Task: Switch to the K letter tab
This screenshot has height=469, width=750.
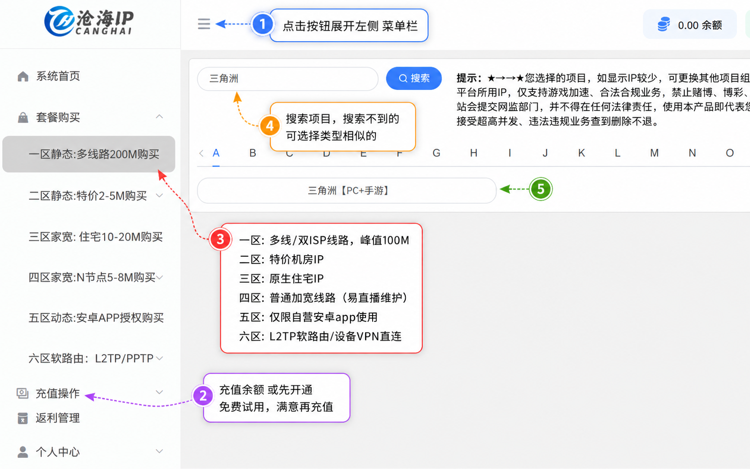Action: [582, 153]
